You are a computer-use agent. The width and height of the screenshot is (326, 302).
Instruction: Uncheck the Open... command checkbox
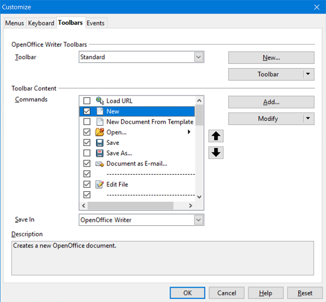(87, 132)
